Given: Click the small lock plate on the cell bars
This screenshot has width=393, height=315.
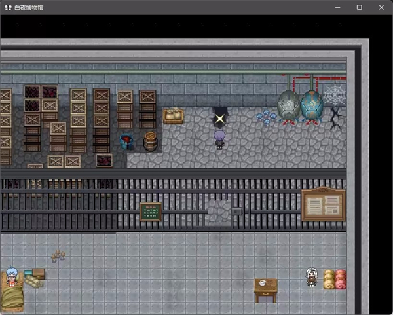Looking at the screenshot, I should pos(236,212).
